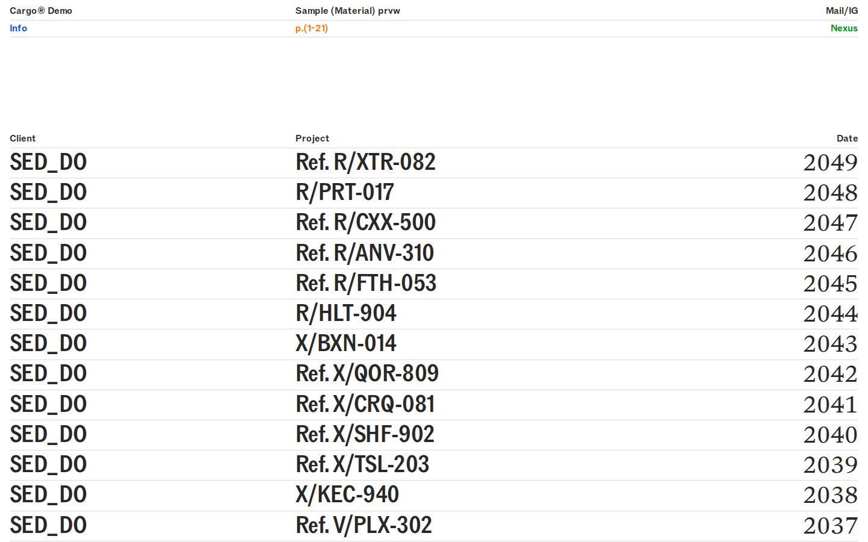Open the Info link
This screenshot has height=542, width=868.
18,28
